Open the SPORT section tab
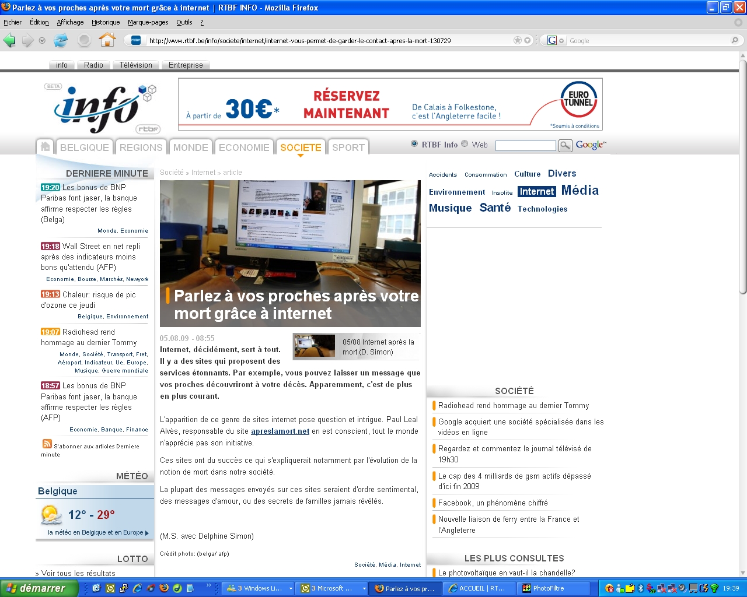 pyautogui.click(x=348, y=148)
